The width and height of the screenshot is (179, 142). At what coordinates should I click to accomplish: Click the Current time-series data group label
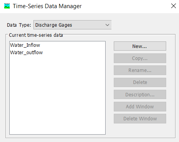pos(36,35)
